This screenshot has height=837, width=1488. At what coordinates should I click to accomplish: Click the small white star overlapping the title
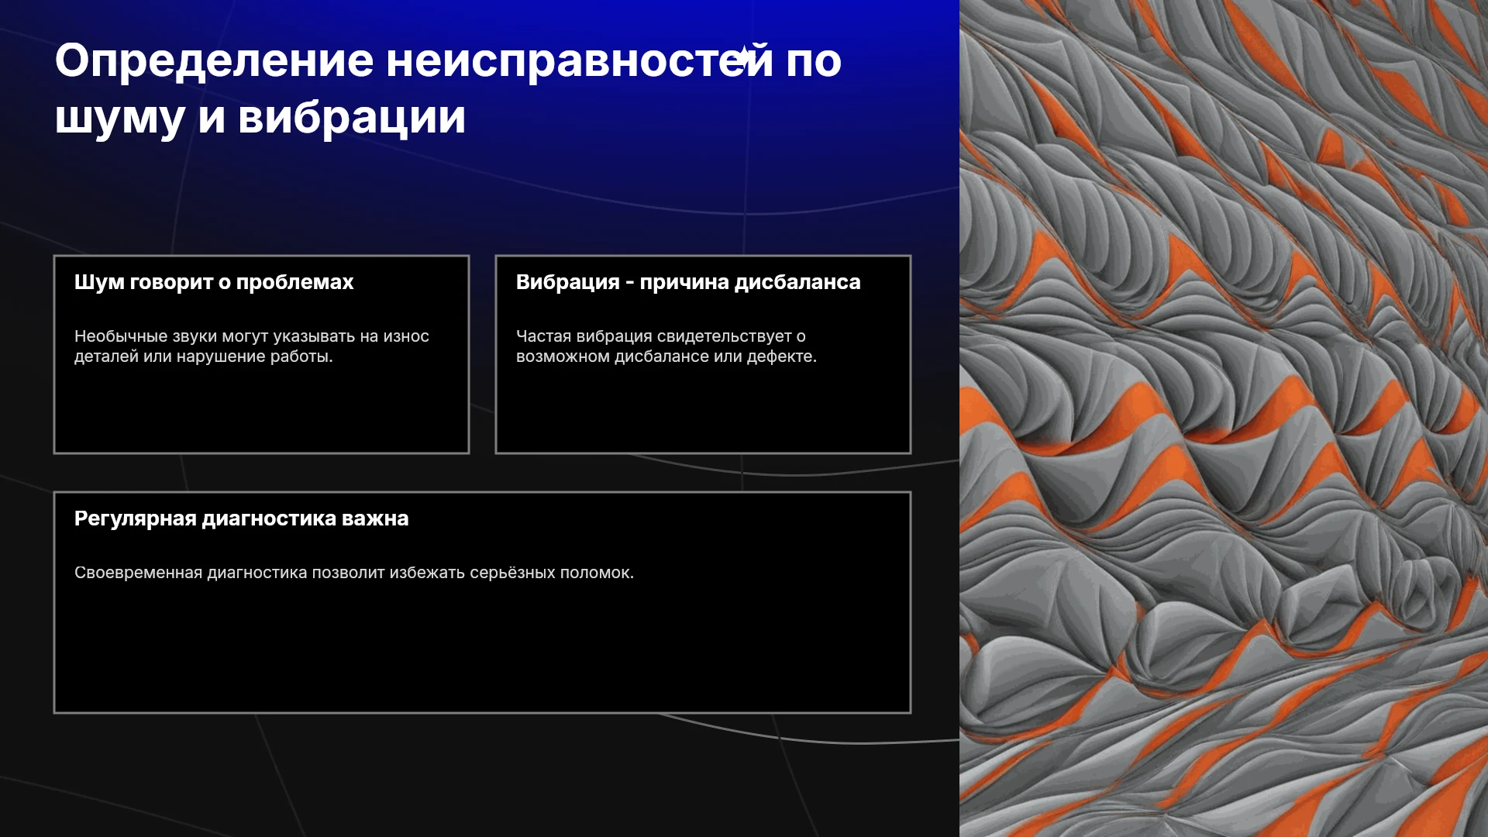pyautogui.click(x=744, y=57)
